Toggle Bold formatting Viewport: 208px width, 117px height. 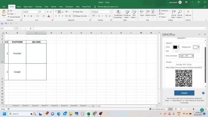tap(25, 16)
